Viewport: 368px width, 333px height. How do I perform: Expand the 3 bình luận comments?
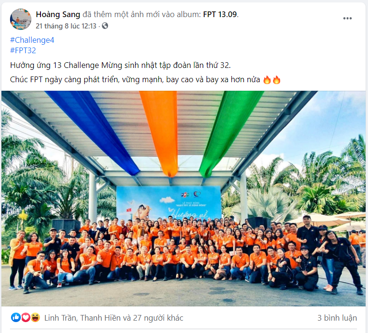(337, 318)
